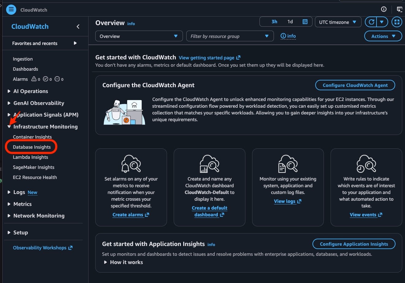Viewport: 405px width, 283px height.
Task: Expand How it works details
Action: pos(123,262)
